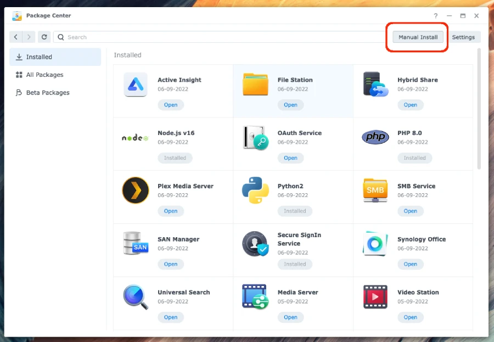Click the Media Server date 05-09-2022
Screen dimensions: 494x342
pyautogui.click(x=293, y=301)
